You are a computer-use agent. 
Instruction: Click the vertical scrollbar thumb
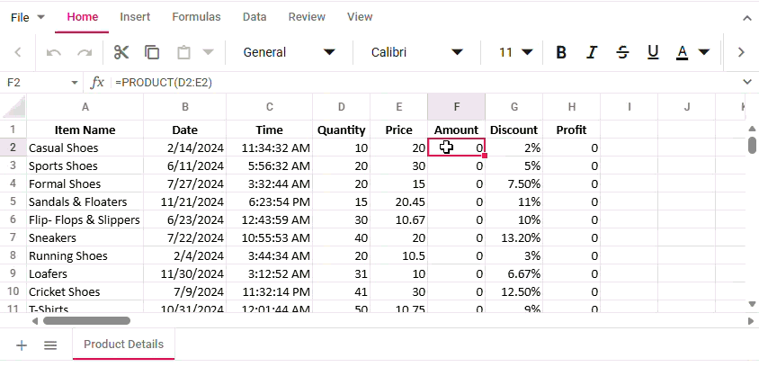click(752, 145)
